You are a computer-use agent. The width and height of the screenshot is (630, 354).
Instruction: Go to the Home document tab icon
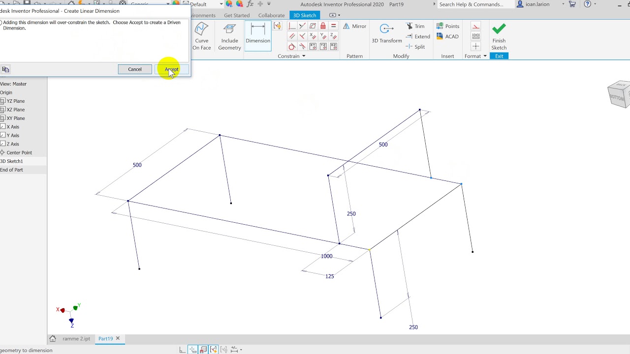pyautogui.click(x=53, y=339)
